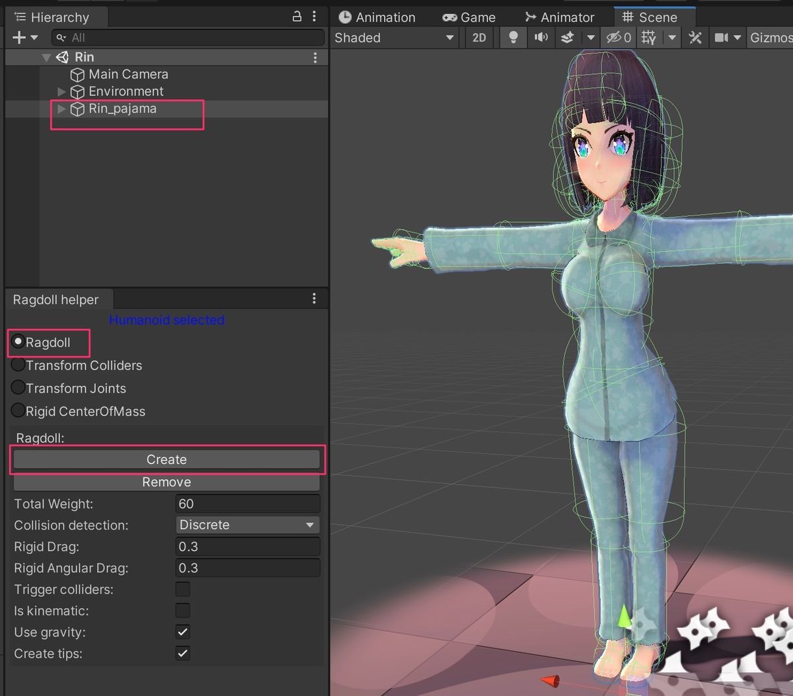793x696 pixels.
Task: Edit the Rigid Drag value field
Action: (246, 547)
